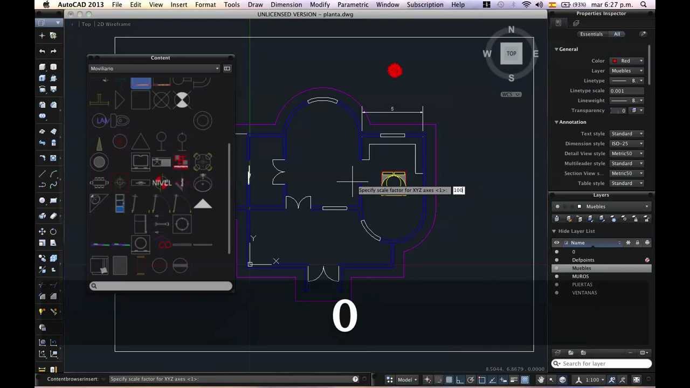Open the 1:100 annotation scale dropdown
690x388 pixels.
pyautogui.click(x=595, y=379)
